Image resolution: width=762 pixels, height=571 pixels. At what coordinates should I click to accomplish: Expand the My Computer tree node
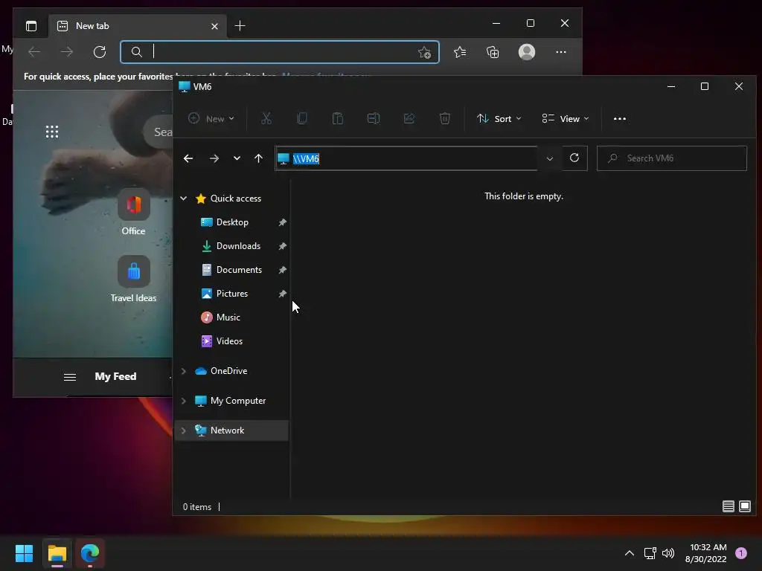(x=184, y=401)
